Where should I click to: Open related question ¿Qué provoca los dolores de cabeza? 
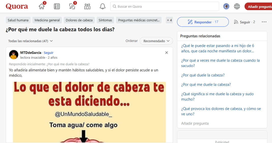pos(221,111)
